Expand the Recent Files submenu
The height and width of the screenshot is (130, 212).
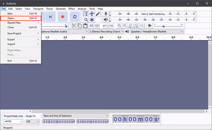click(21, 23)
